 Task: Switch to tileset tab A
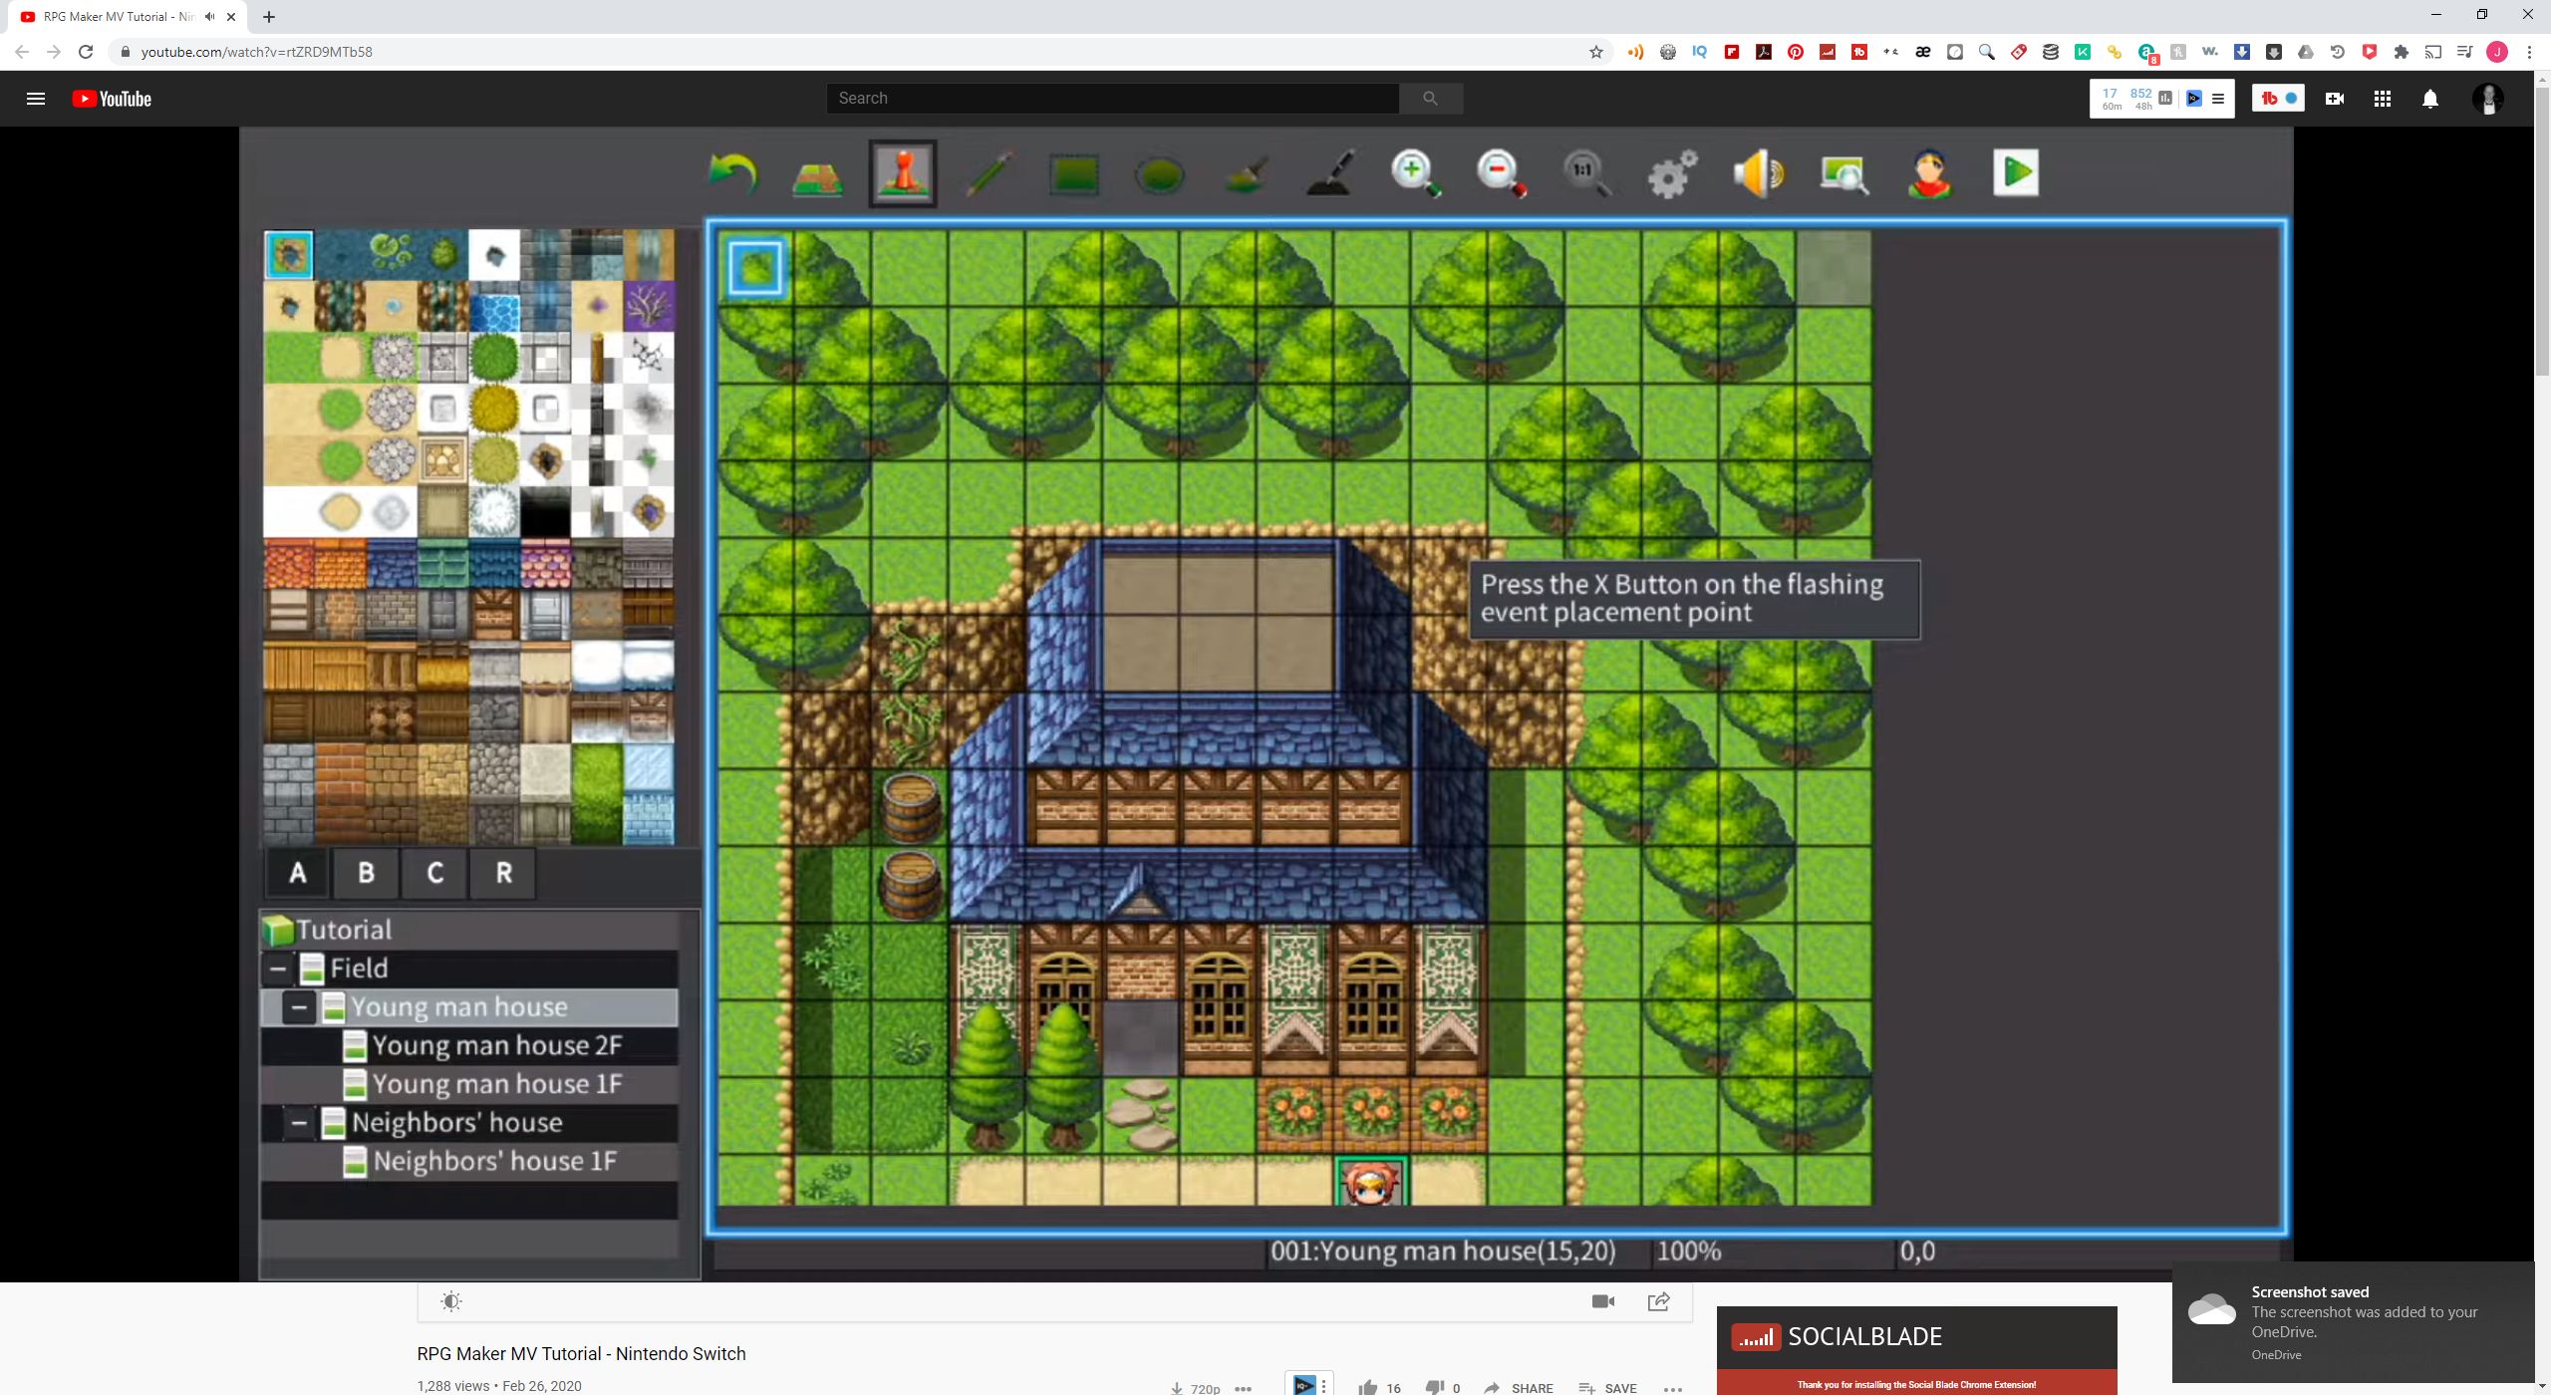pyautogui.click(x=297, y=873)
